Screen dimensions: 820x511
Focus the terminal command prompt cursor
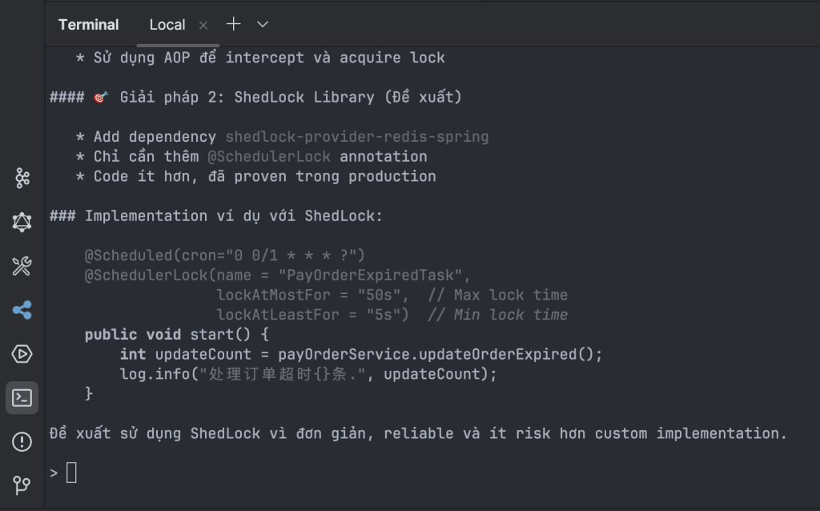pyautogui.click(x=71, y=473)
